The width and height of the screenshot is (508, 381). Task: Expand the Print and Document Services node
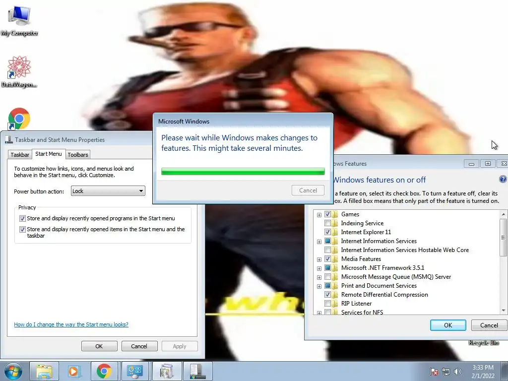(x=319, y=286)
